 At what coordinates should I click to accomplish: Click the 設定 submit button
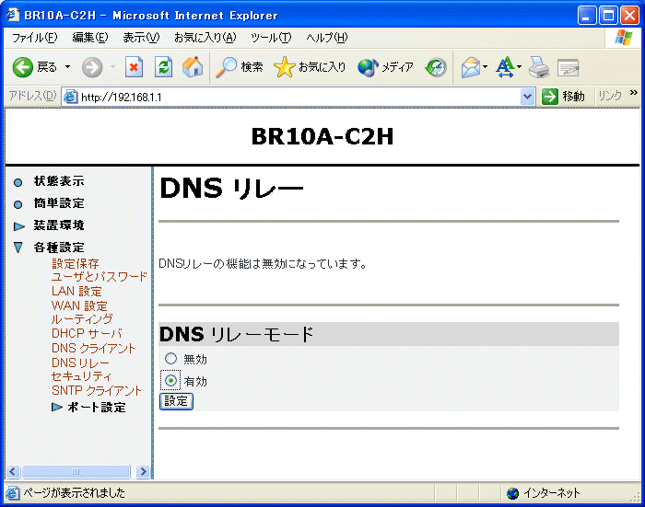(176, 401)
